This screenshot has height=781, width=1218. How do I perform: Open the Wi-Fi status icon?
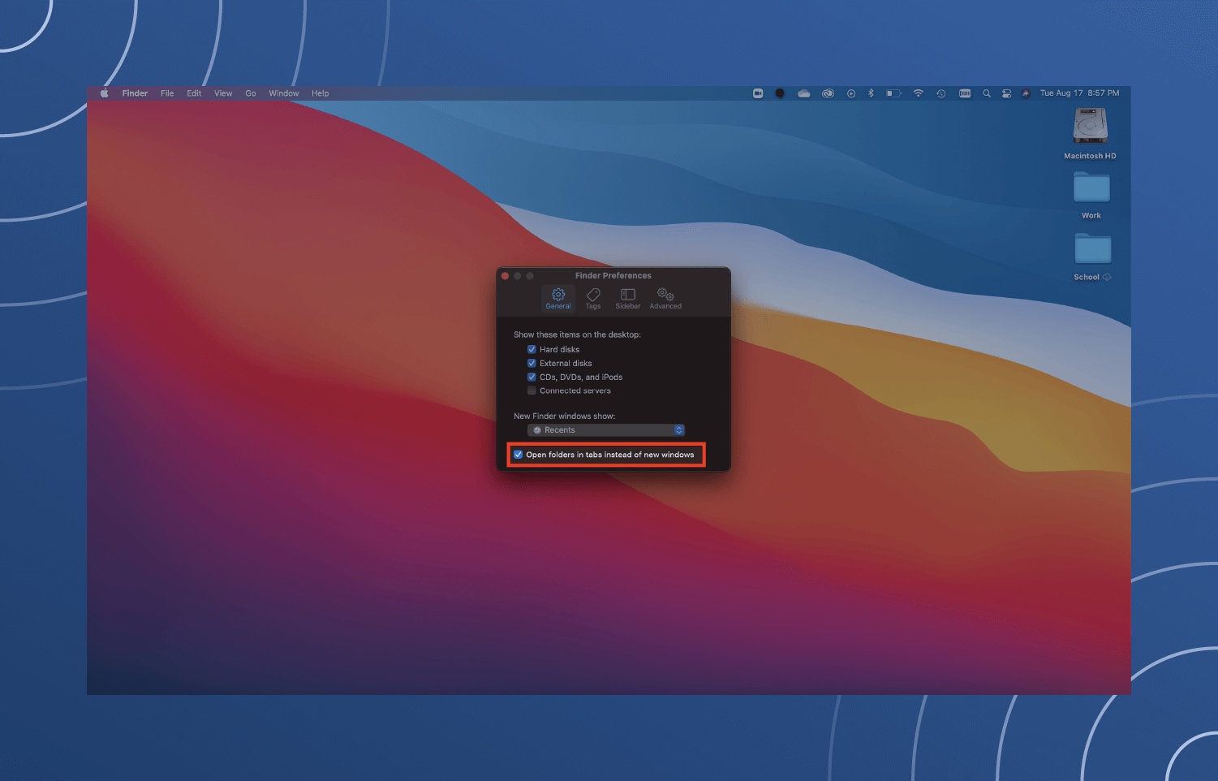click(x=919, y=93)
